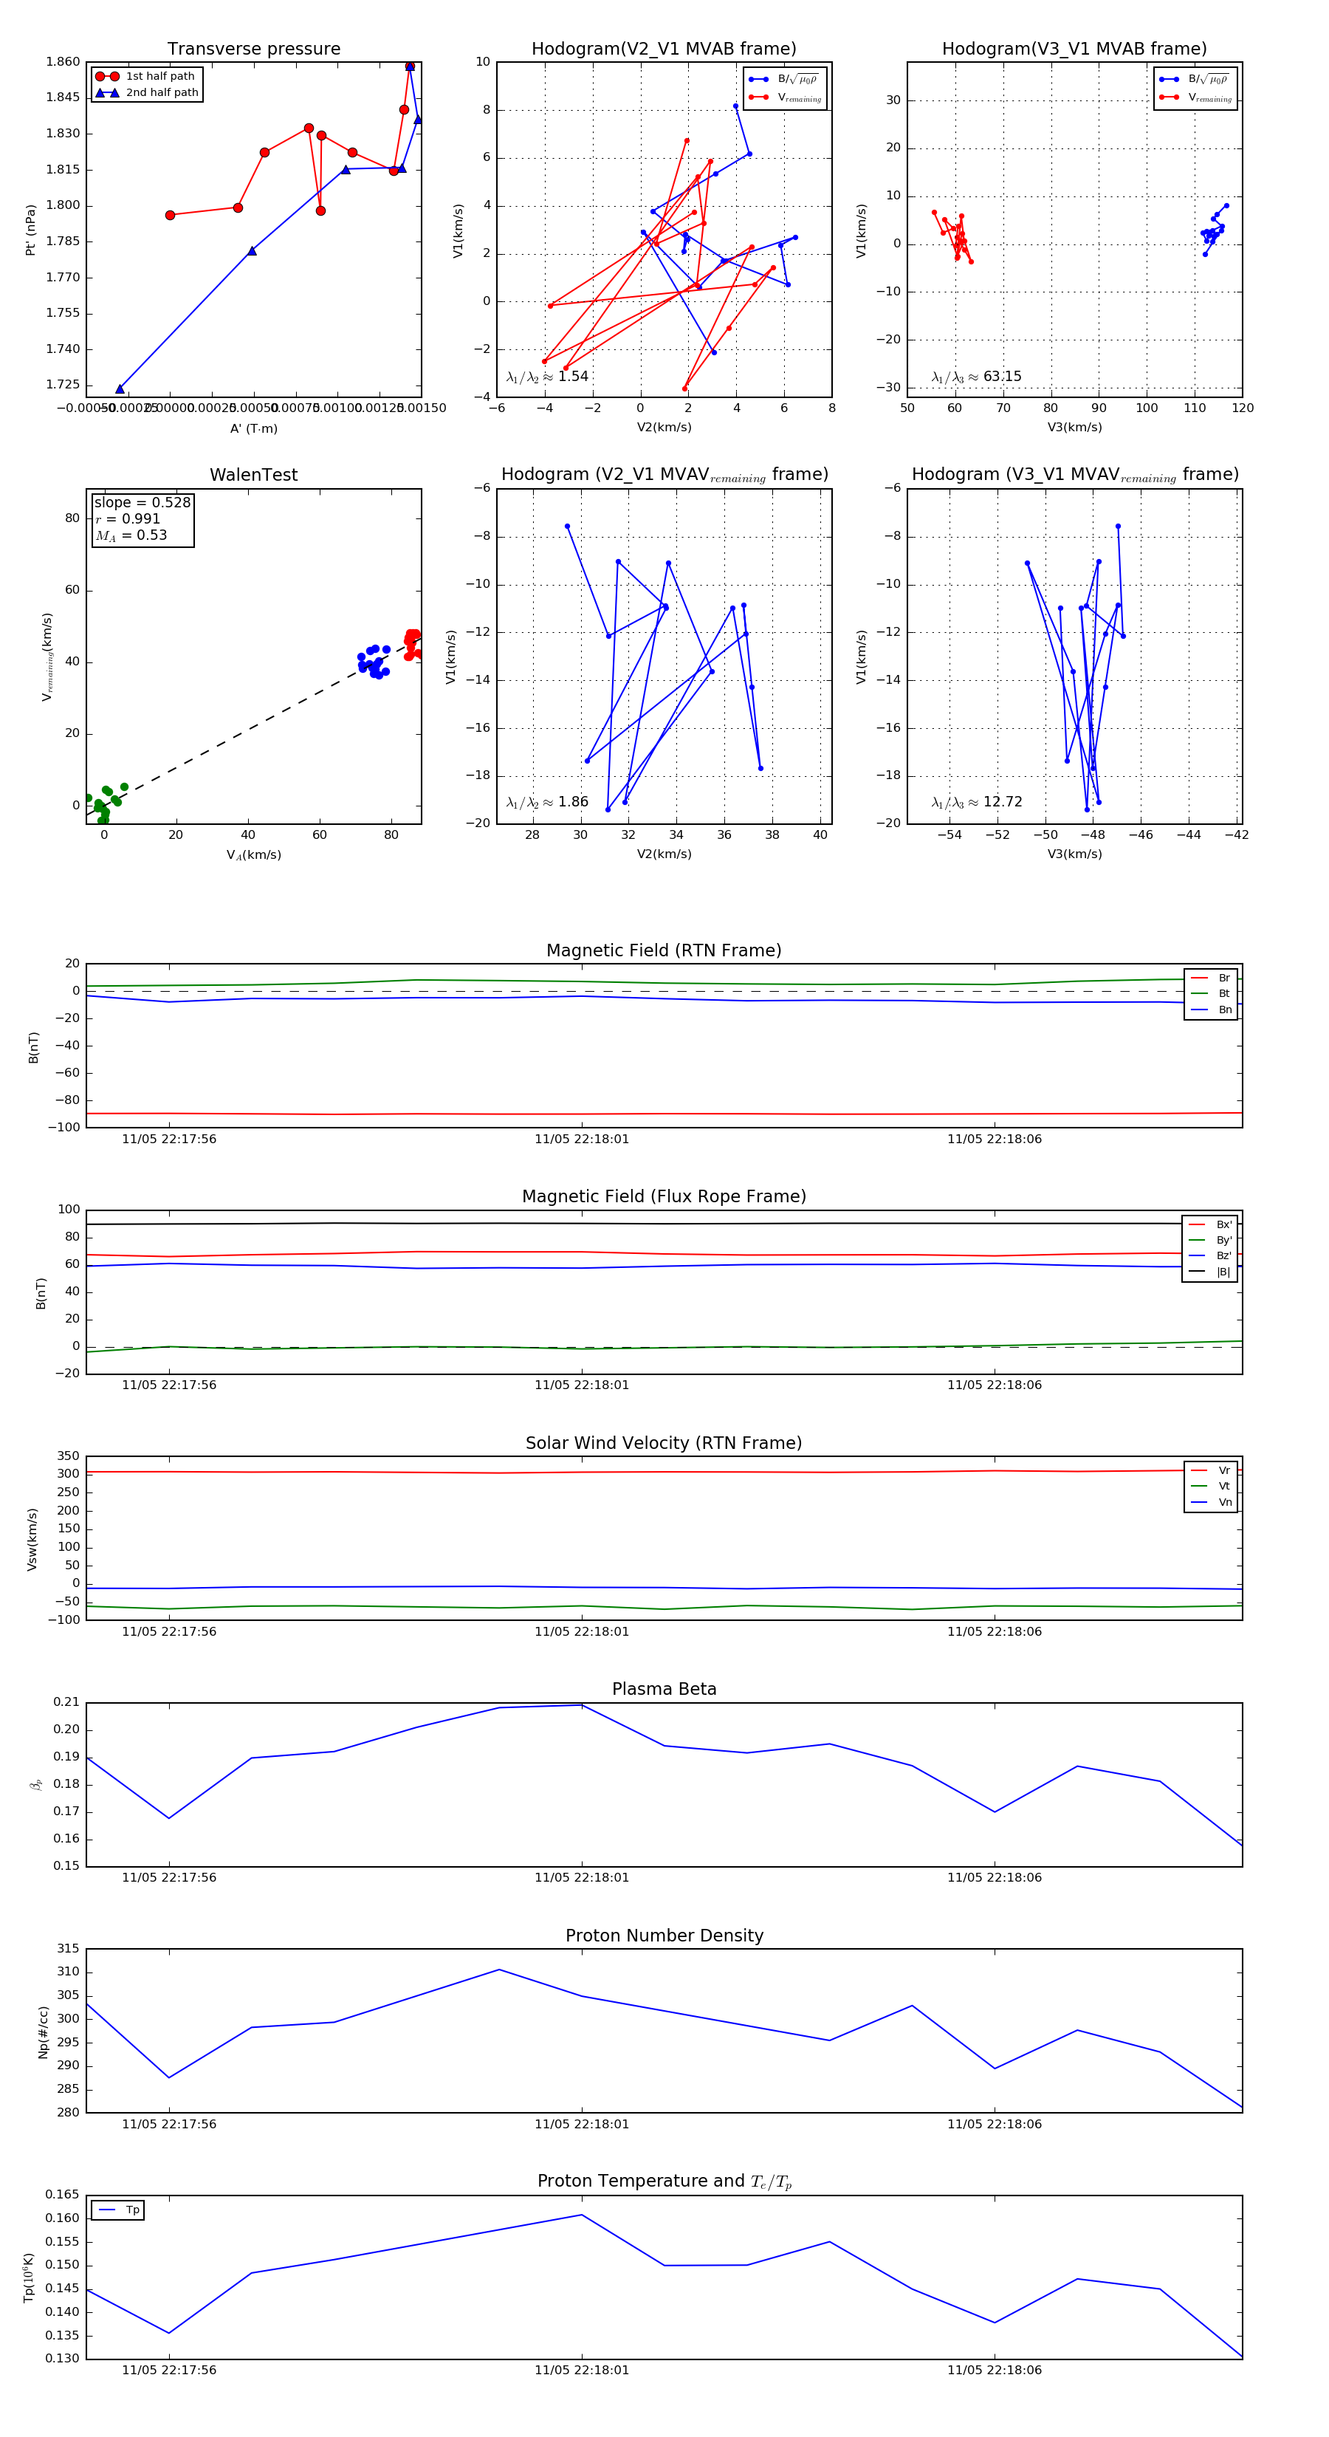Click the Tp(10^6K) y-axis label

click(28, 2278)
